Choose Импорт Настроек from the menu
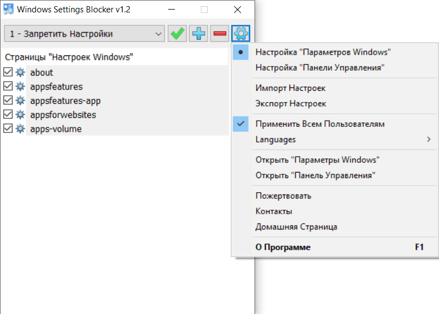This screenshot has height=314, width=439. tap(335, 88)
